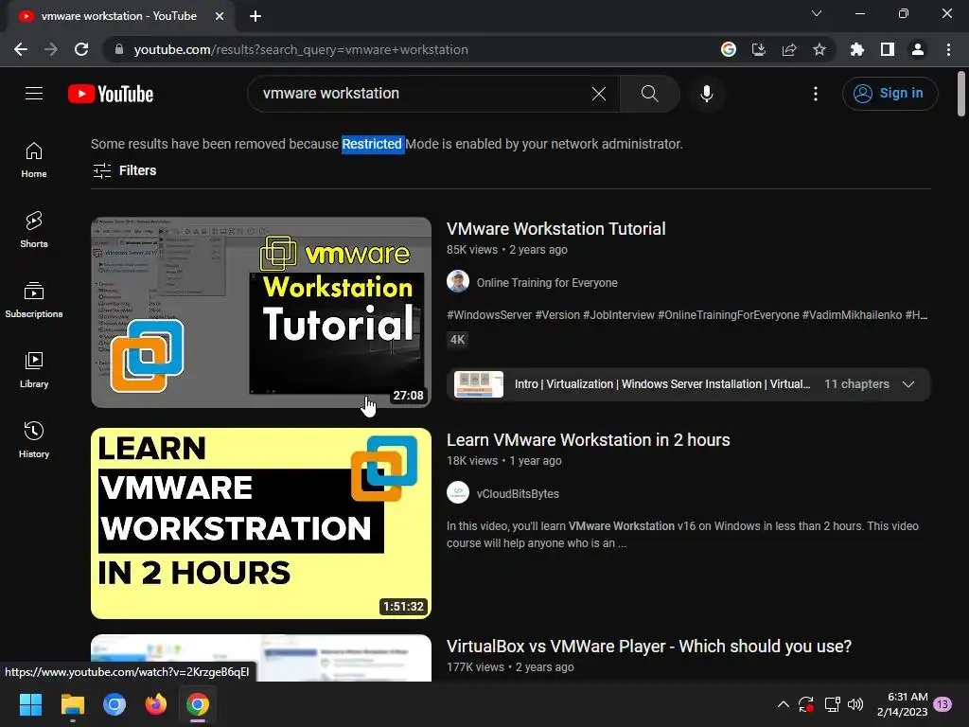Select the vmware workstation - YouTube tab
The height and width of the screenshot is (727, 969).
[120, 16]
